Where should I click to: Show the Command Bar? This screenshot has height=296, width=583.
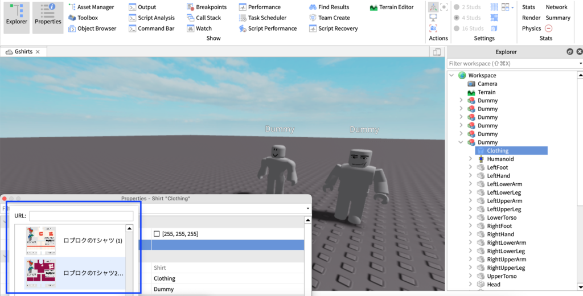coord(151,28)
